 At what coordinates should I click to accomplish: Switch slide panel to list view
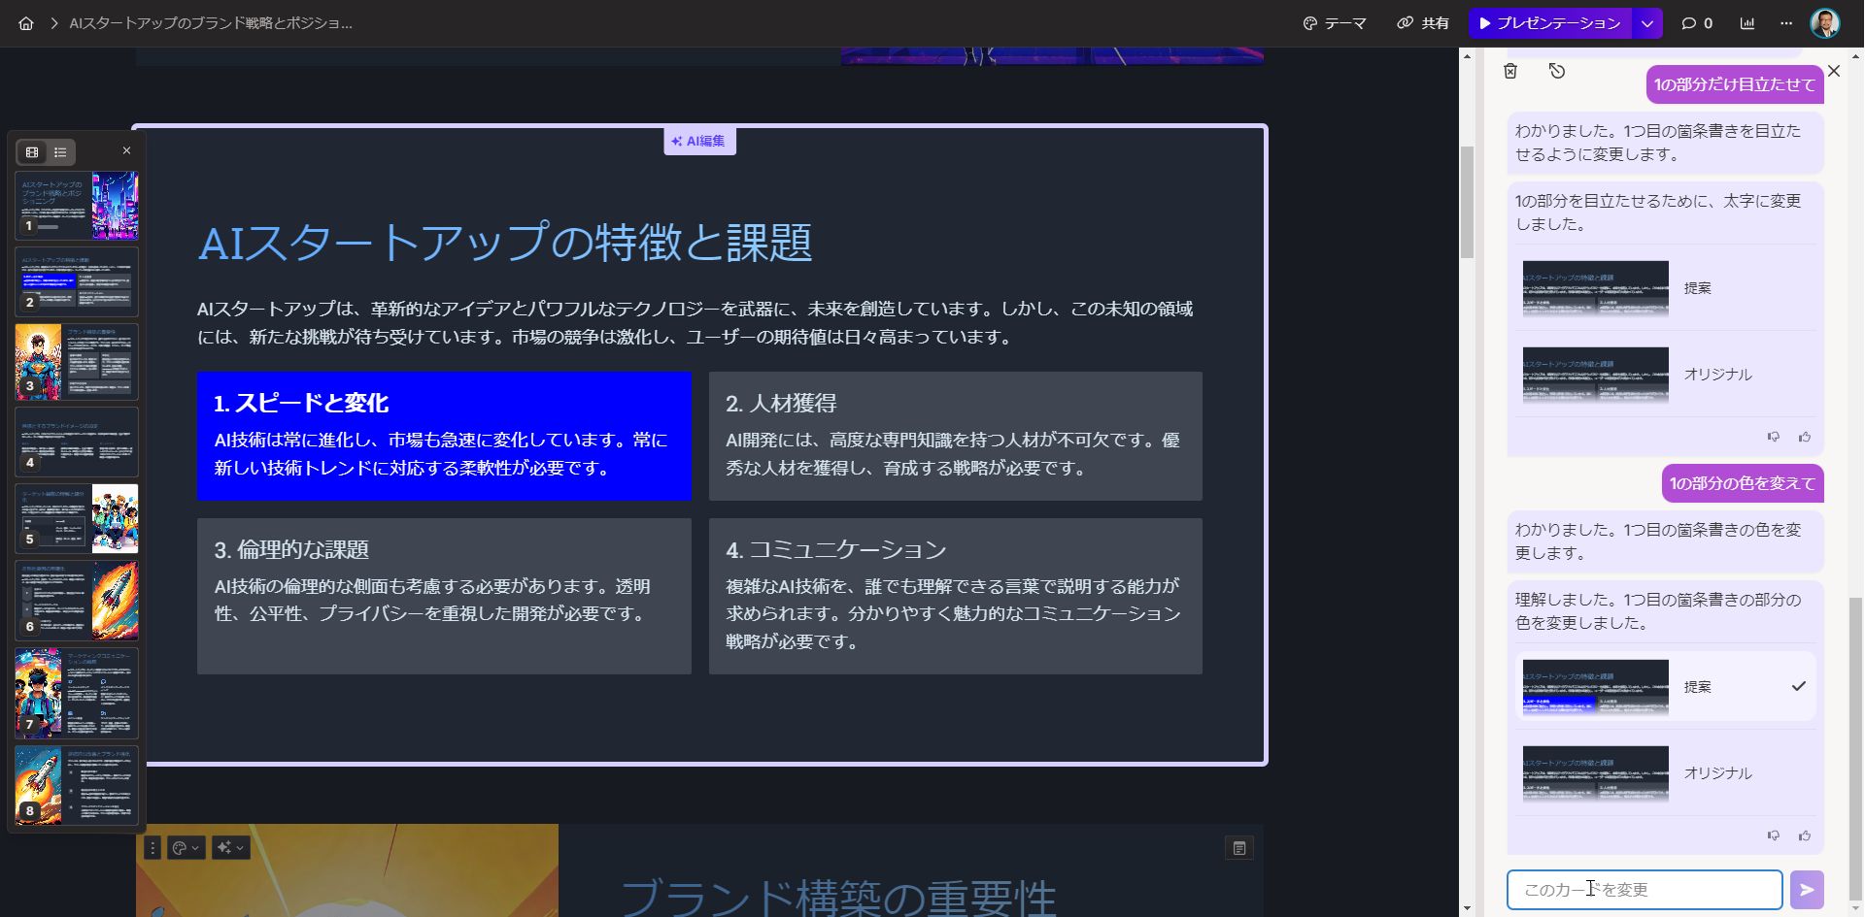tap(60, 151)
